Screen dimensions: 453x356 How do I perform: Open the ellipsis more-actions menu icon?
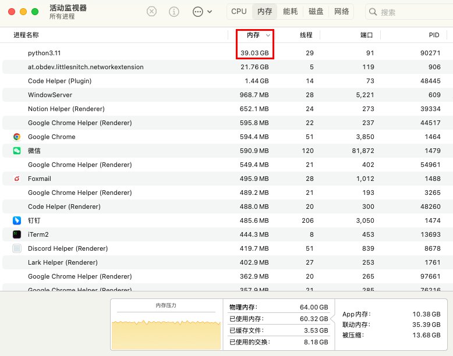[197, 12]
